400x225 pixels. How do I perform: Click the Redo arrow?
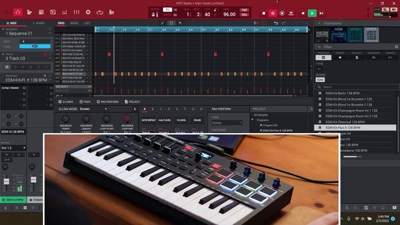coord(284,23)
